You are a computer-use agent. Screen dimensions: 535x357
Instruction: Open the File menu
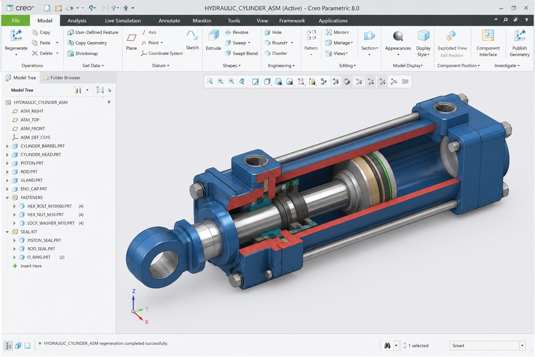click(16, 21)
